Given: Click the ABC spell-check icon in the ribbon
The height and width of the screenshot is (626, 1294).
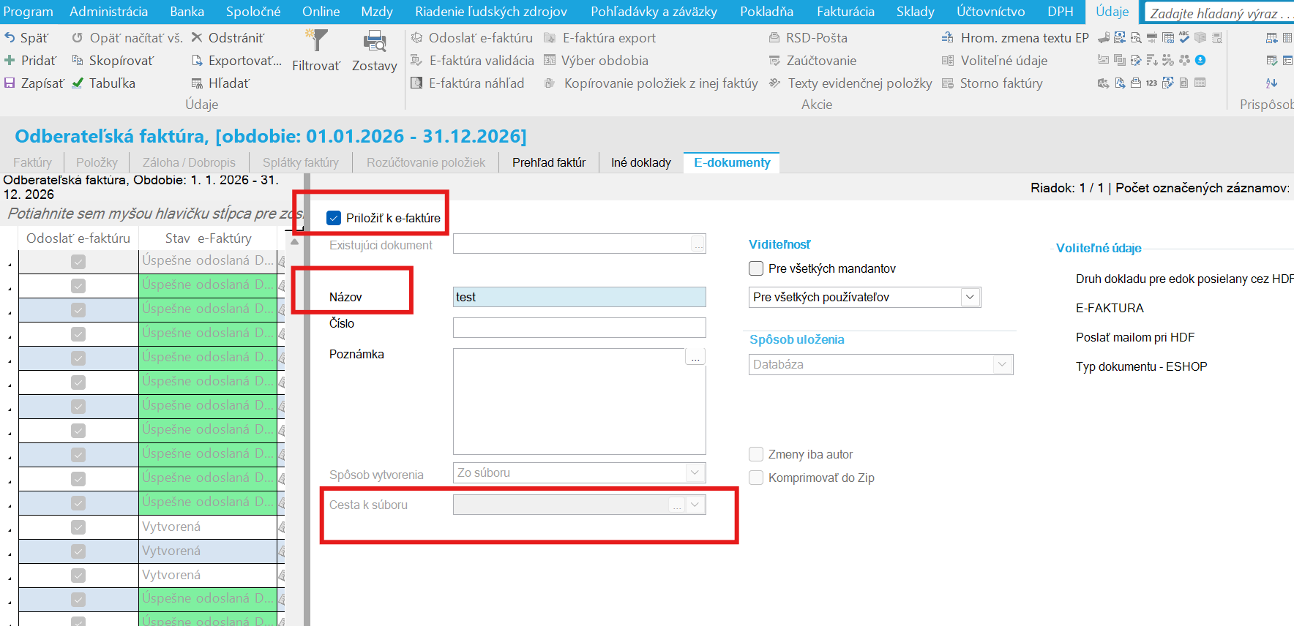Looking at the screenshot, I should [x=1184, y=37].
